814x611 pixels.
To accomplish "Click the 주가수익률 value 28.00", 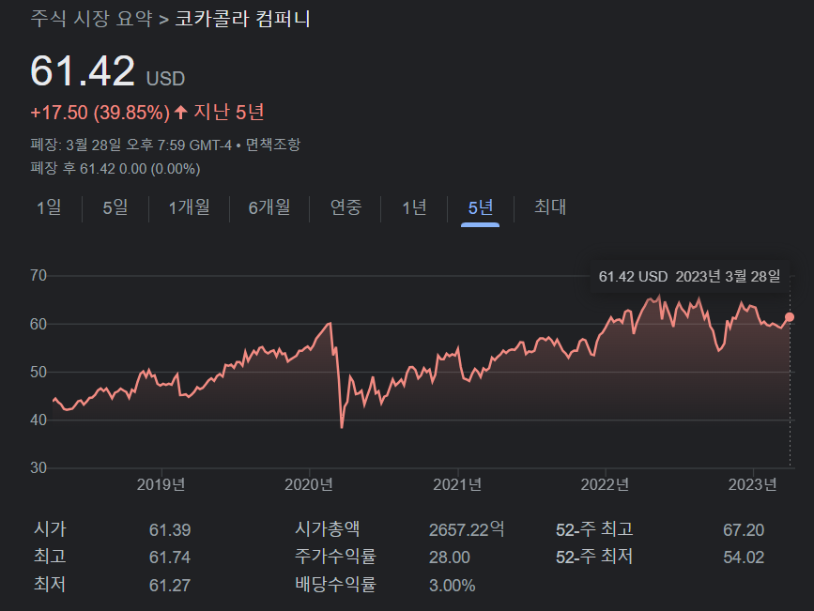I will (450, 558).
